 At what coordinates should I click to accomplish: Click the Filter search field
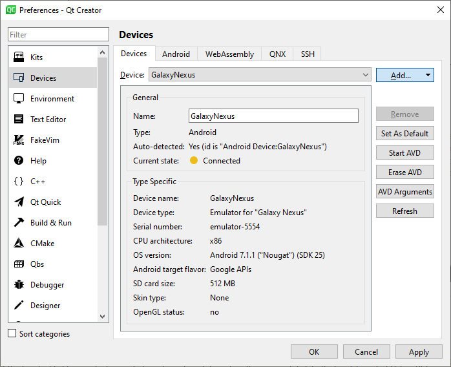58,34
